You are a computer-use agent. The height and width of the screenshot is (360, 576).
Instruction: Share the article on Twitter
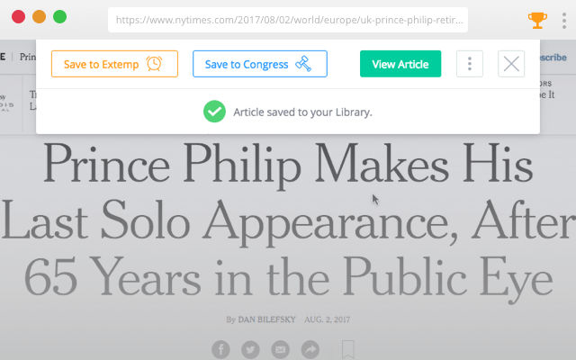click(251, 349)
